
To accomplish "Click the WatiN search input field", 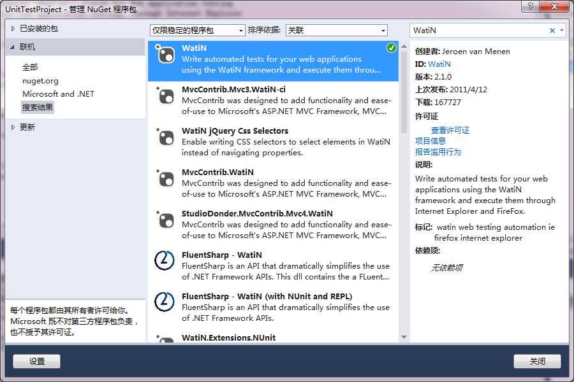I will [x=479, y=31].
